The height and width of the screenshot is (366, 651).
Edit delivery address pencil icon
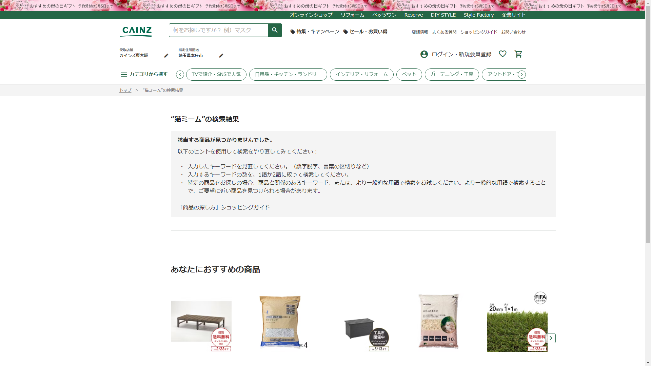click(x=221, y=56)
